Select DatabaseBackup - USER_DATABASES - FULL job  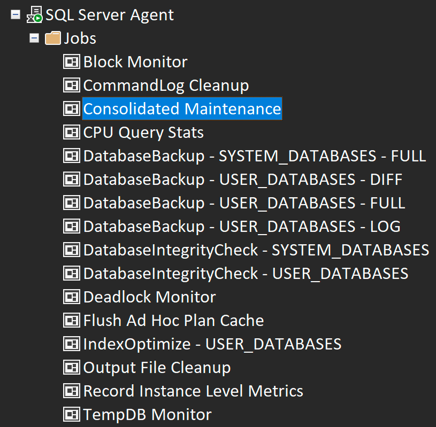[x=244, y=203]
